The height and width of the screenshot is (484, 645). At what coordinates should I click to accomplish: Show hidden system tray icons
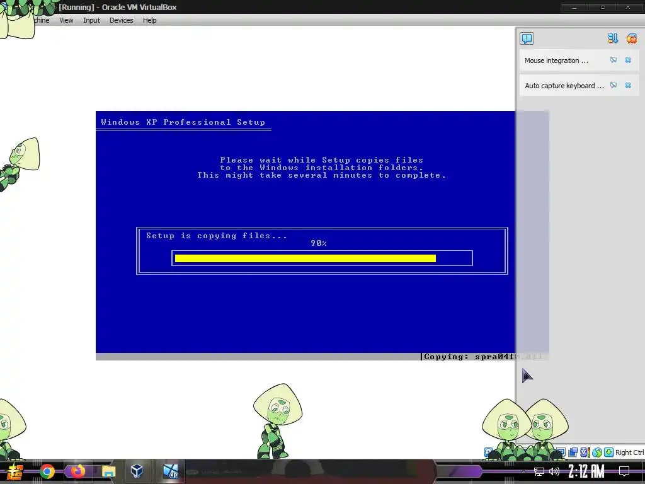pos(523,471)
